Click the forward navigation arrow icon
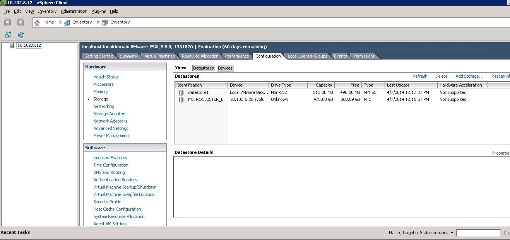510x240 pixels. 20,22
